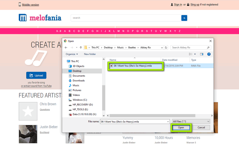Image resolution: width=239 pixels, height=152 pixels.
Task: Open the dialog Help icon
Action: tap(209, 54)
